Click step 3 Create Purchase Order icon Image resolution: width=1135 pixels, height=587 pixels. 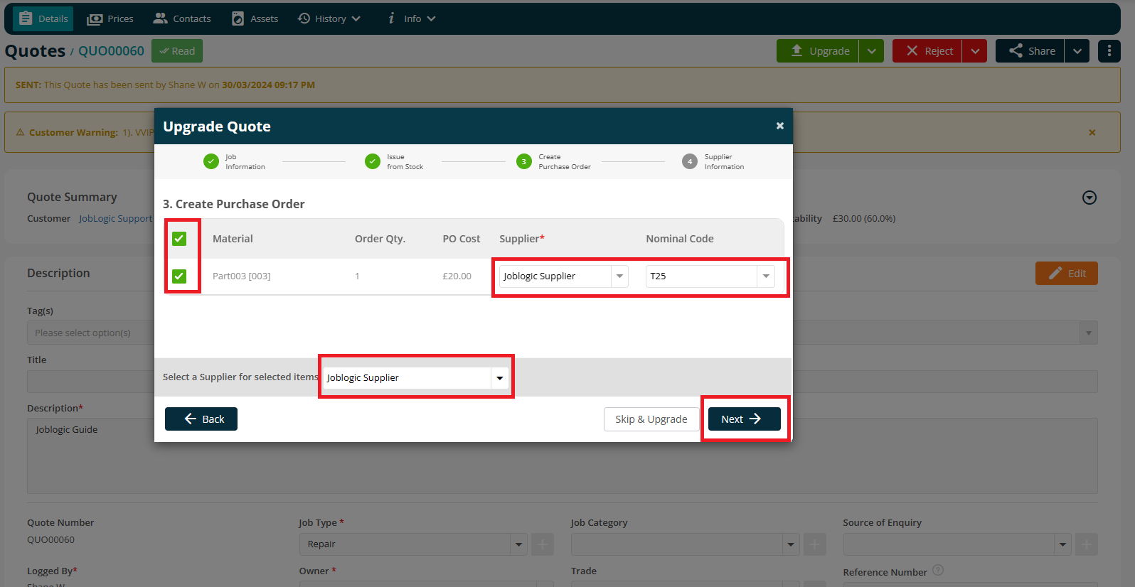(524, 161)
